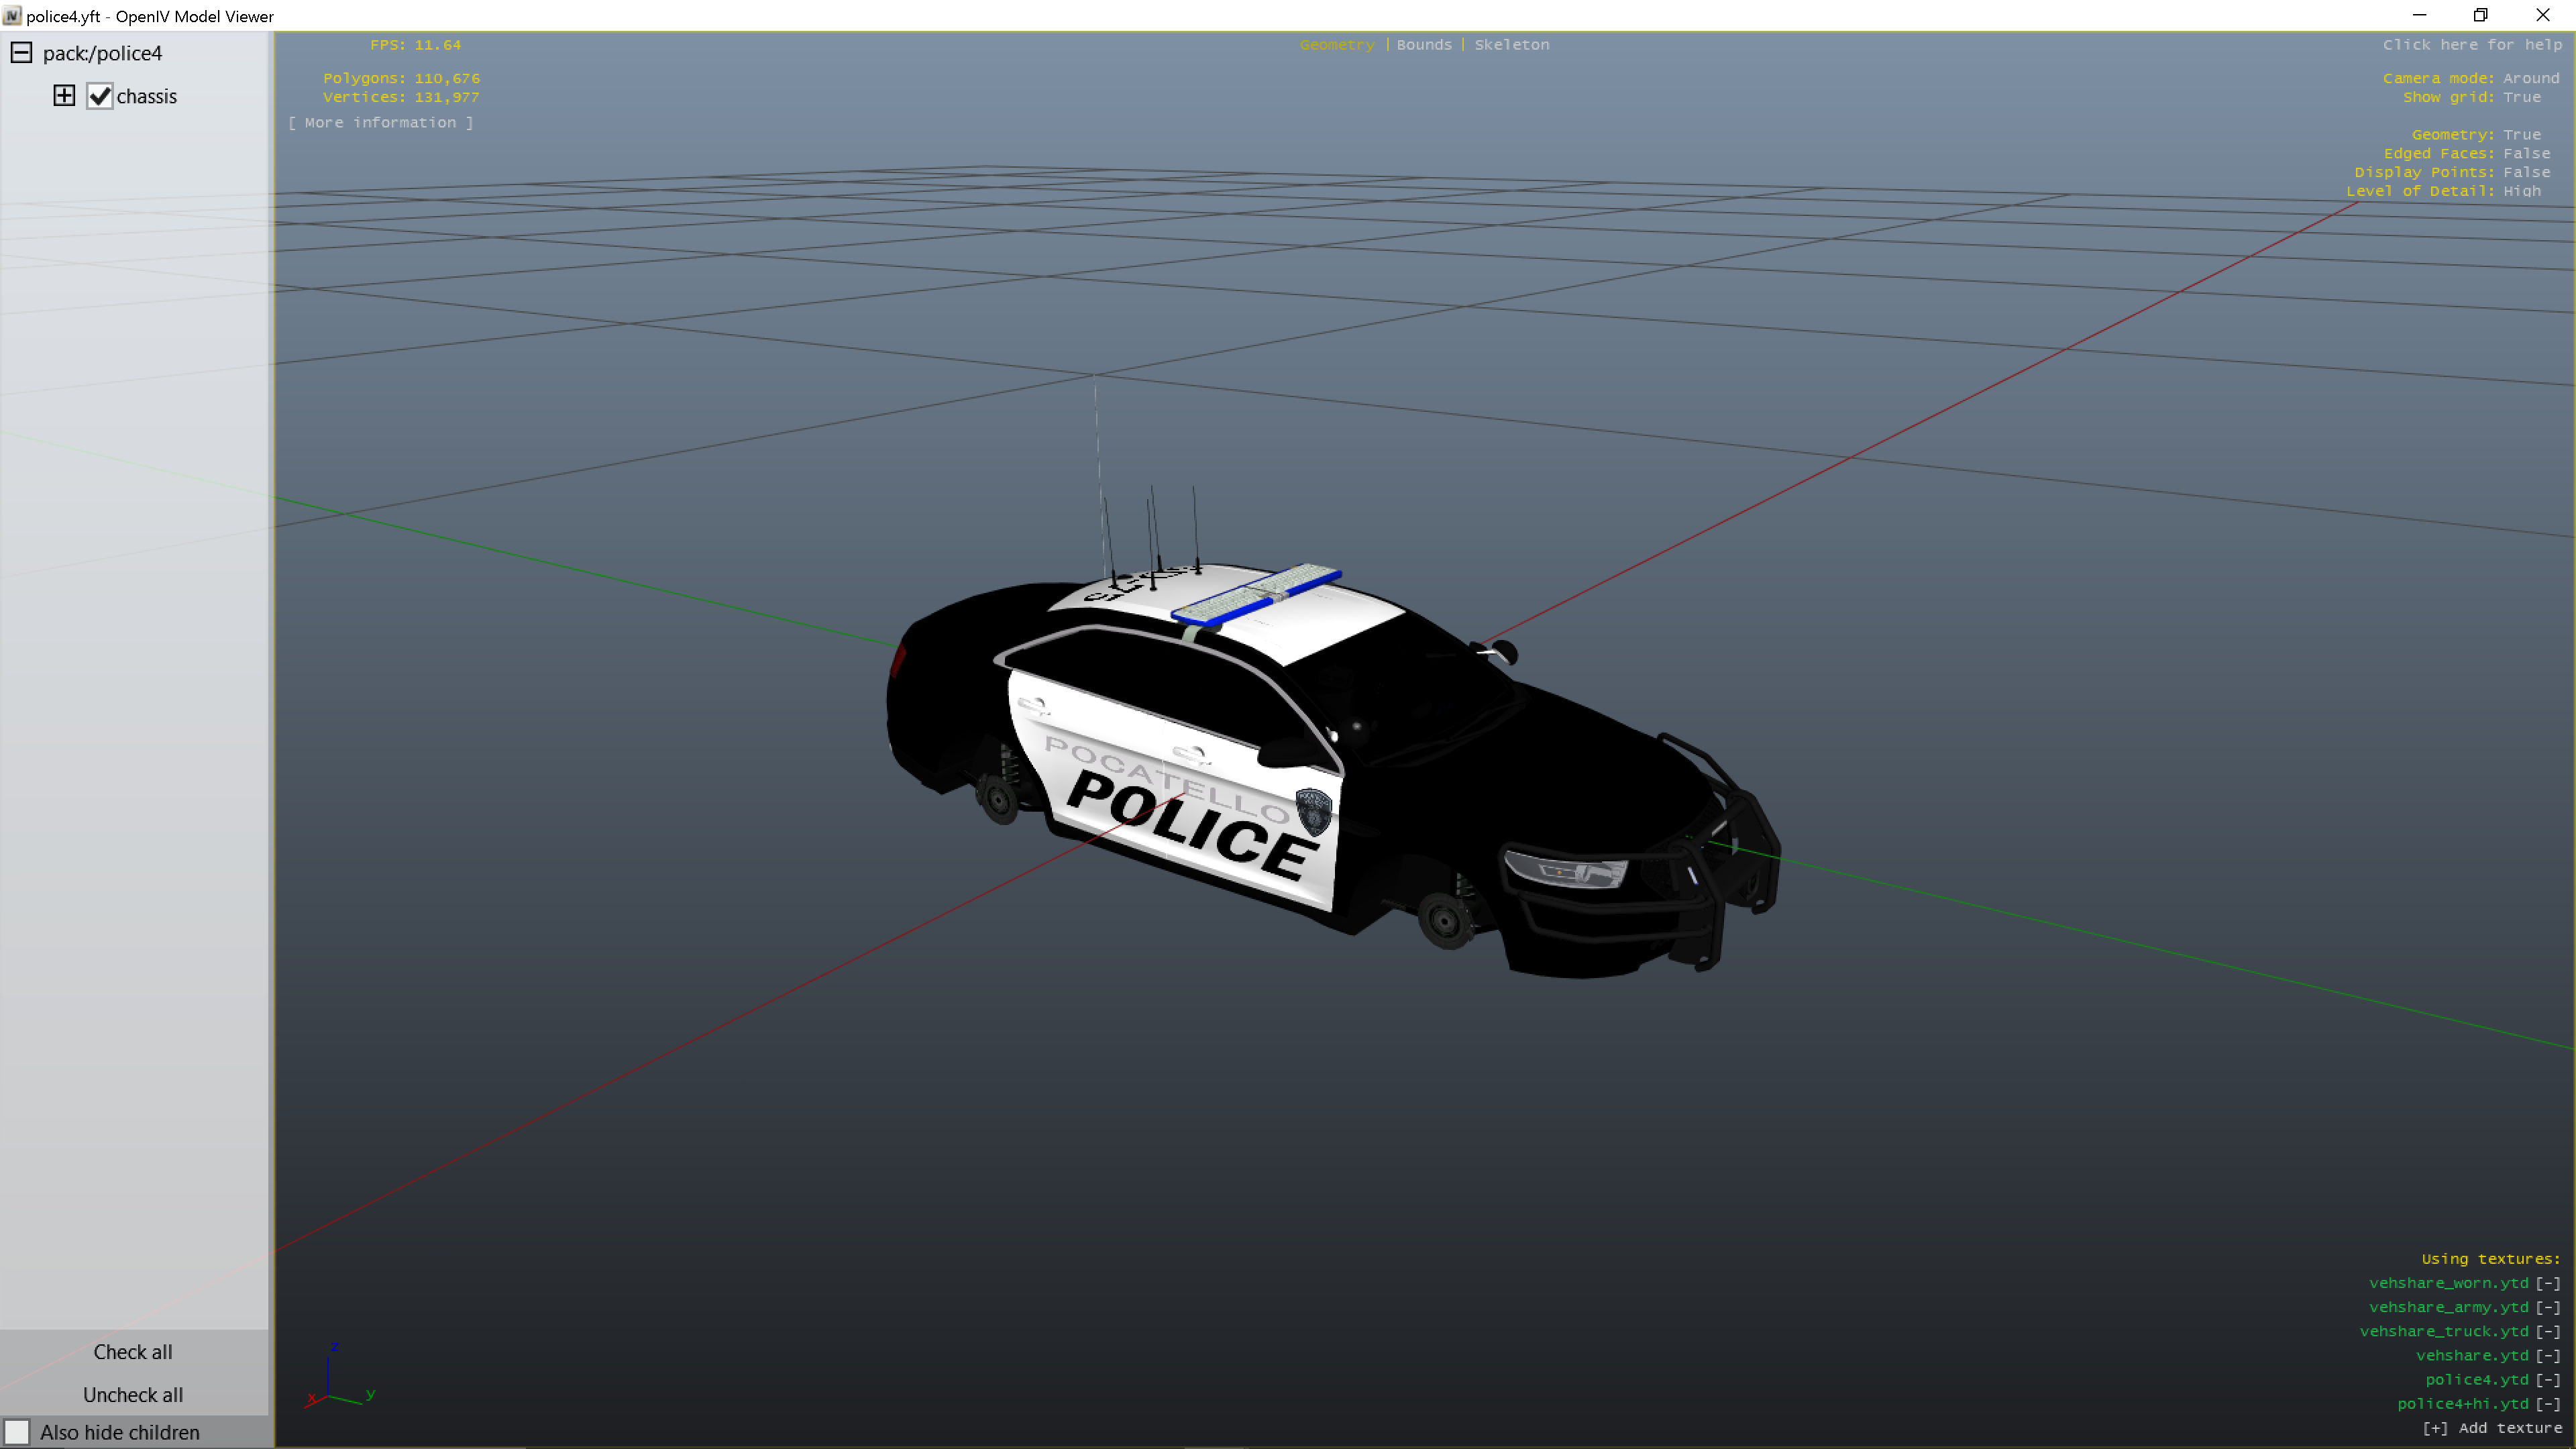Click the Check all button
The width and height of the screenshot is (2576, 1449).
(x=133, y=1352)
